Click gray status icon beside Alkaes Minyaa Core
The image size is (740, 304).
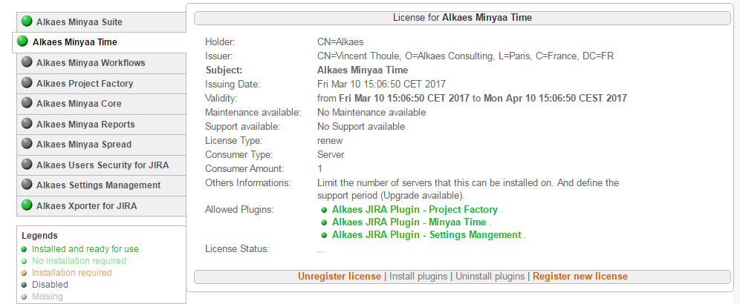(27, 104)
